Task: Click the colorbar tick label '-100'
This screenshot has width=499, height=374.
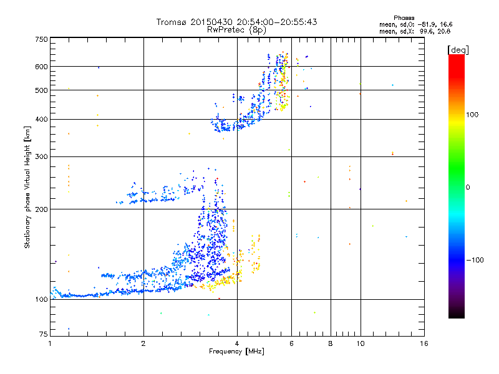Action: click(476, 260)
